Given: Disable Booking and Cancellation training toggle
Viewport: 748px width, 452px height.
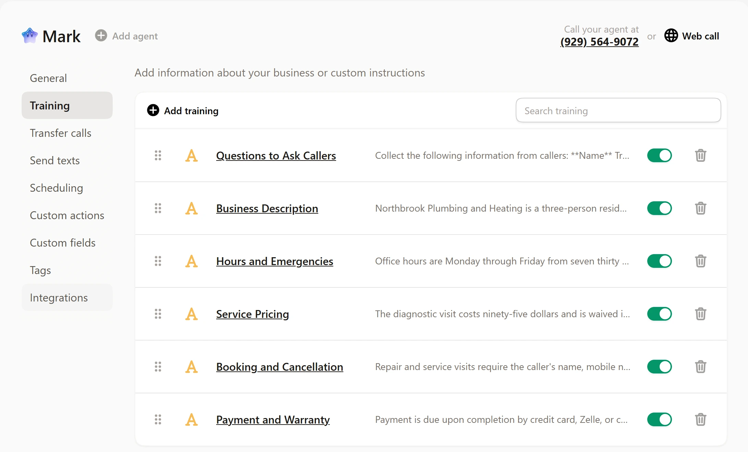Looking at the screenshot, I should click(659, 367).
